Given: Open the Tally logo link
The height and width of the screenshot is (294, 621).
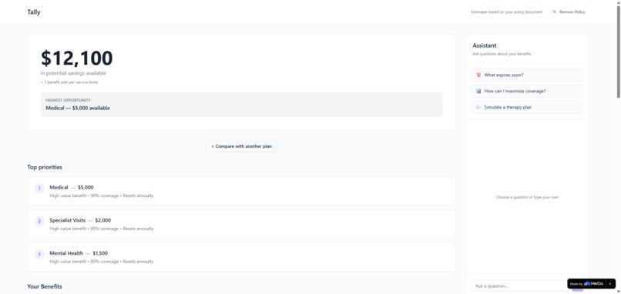Looking at the screenshot, I should (x=34, y=12).
